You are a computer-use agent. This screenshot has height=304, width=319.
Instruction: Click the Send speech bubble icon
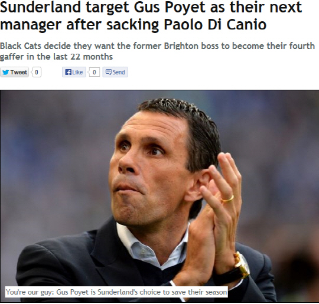[109, 72]
